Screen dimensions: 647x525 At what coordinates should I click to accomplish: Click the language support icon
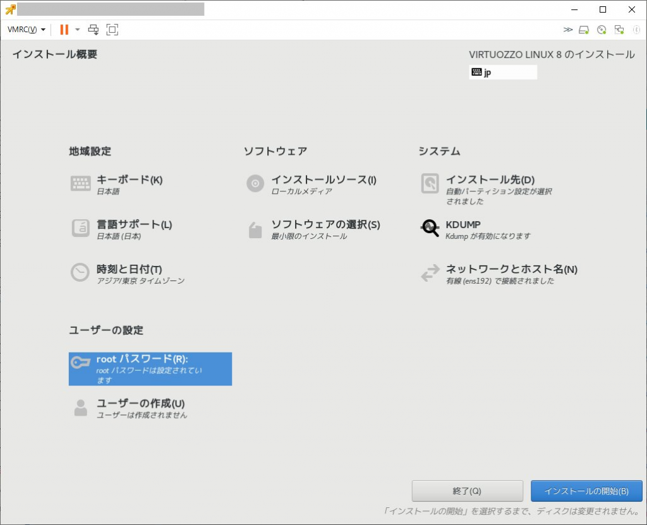[80, 228]
